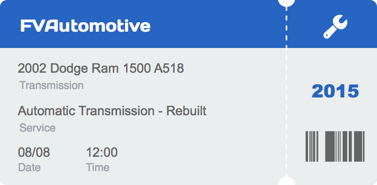Viewport: 377px width, 185px height.
Task: Click Automatic Transmission - Rebuilt text
Action: 112,111
